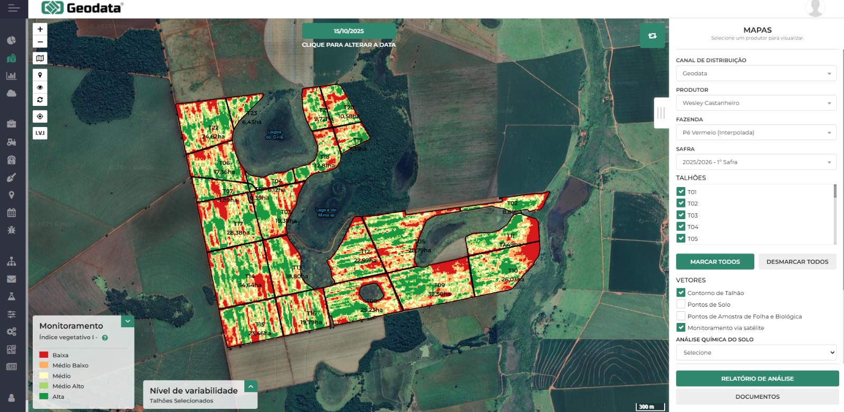Viewport: 844px width, 412px height.
Task: Click the locate/crosshair icon on map
Action: (x=40, y=116)
